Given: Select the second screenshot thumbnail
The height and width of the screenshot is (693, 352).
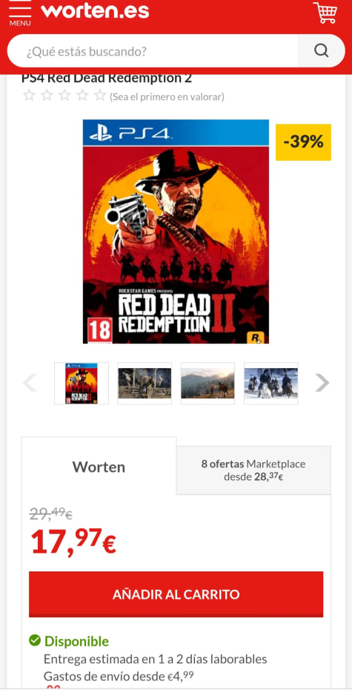Looking at the screenshot, I should (145, 383).
